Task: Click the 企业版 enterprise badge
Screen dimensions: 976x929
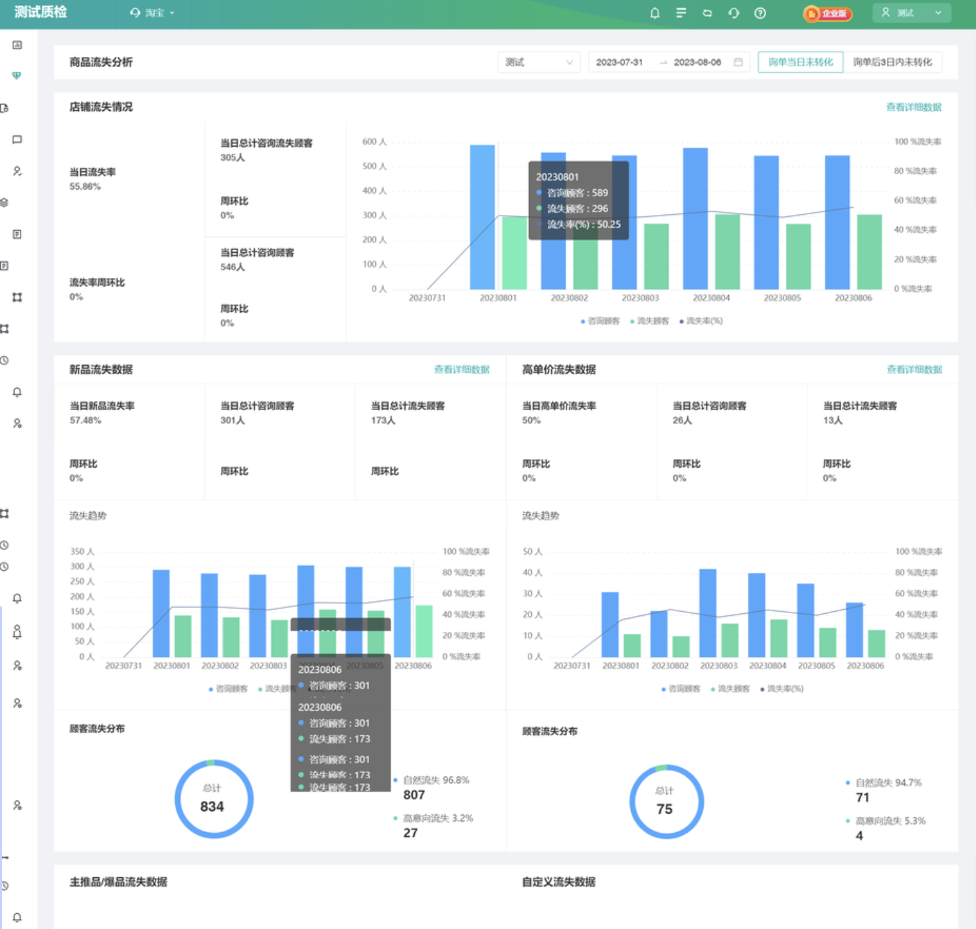Action: pos(827,13)
